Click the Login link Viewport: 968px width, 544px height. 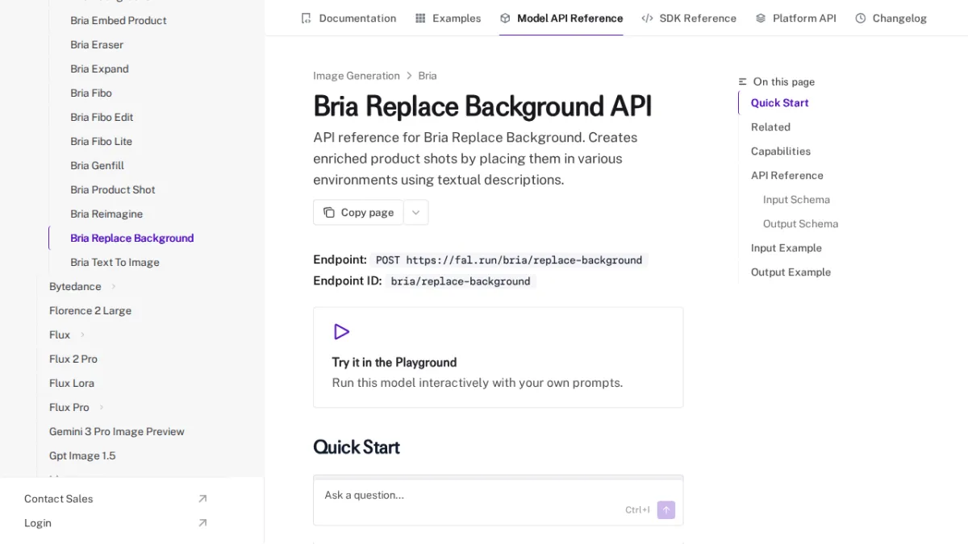point(38,523)
